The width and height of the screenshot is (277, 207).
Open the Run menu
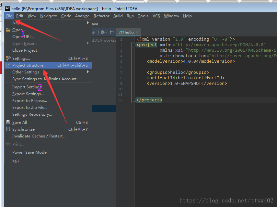point(130,16)
